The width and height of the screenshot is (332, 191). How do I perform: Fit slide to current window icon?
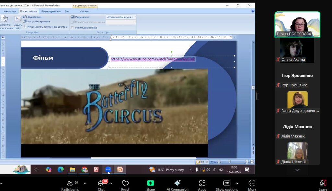click(x=252, y=162)
